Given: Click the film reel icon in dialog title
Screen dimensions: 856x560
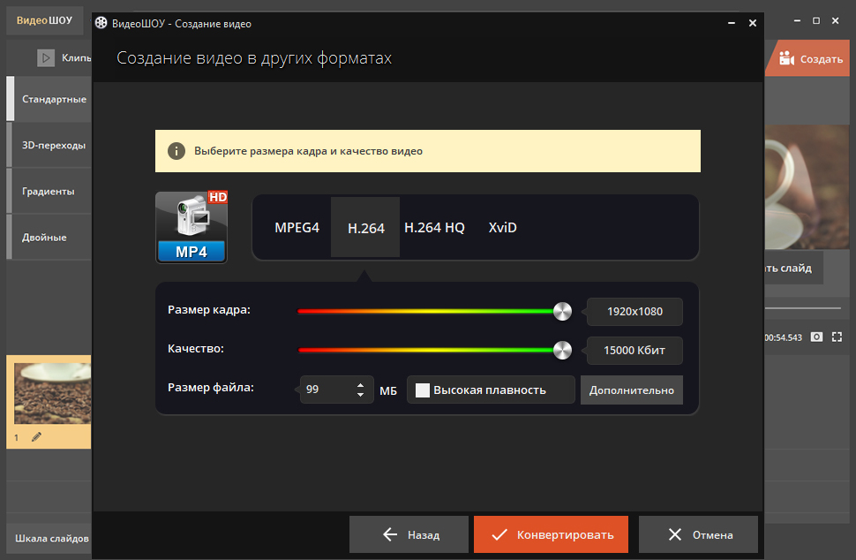Looking at the screenshot, I should tap(101, 23).
